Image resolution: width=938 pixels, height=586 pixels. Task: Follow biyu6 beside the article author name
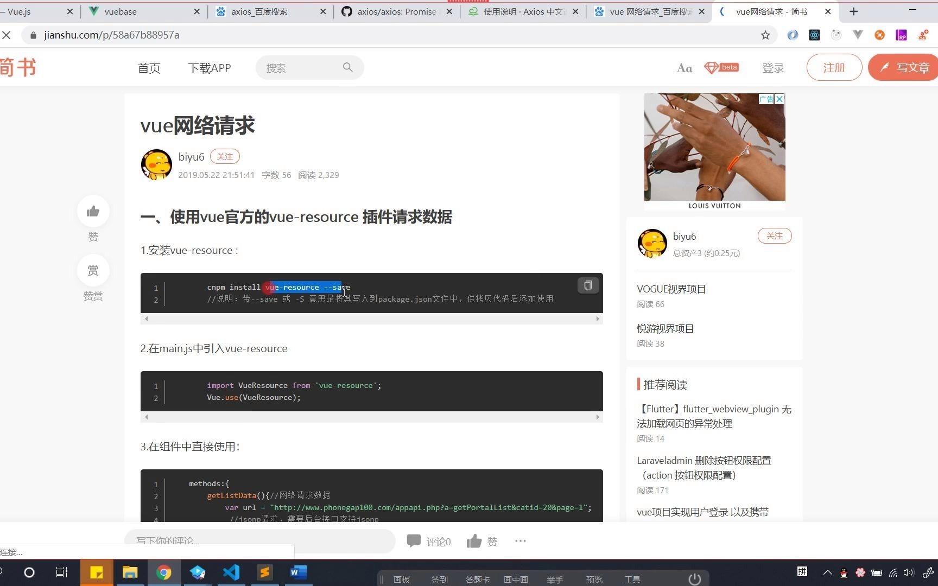click(x=225, y=156)
